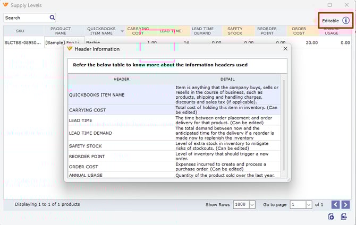Click the blue information icon beside Editable
The width and height of the screenshot is (356, 225).
tap(345, 21)
